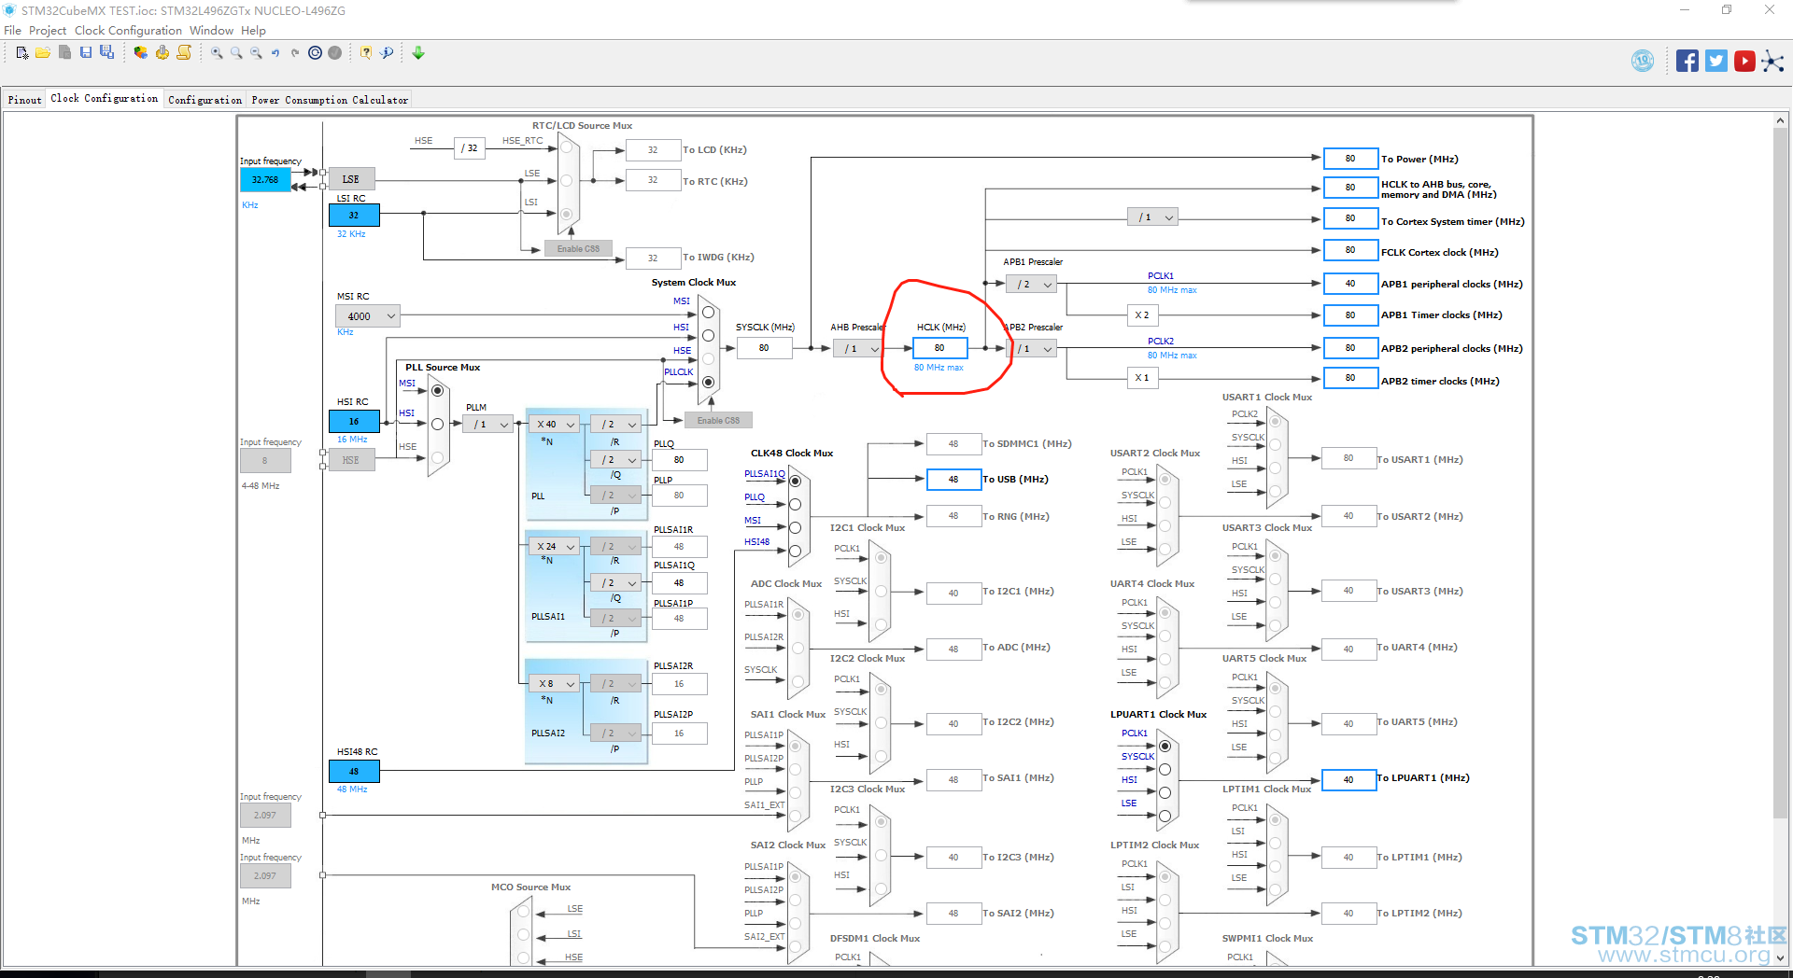Open the Project menu
Image resolution: width=1793 pixels, height=978 pixels.
point(48,31)
